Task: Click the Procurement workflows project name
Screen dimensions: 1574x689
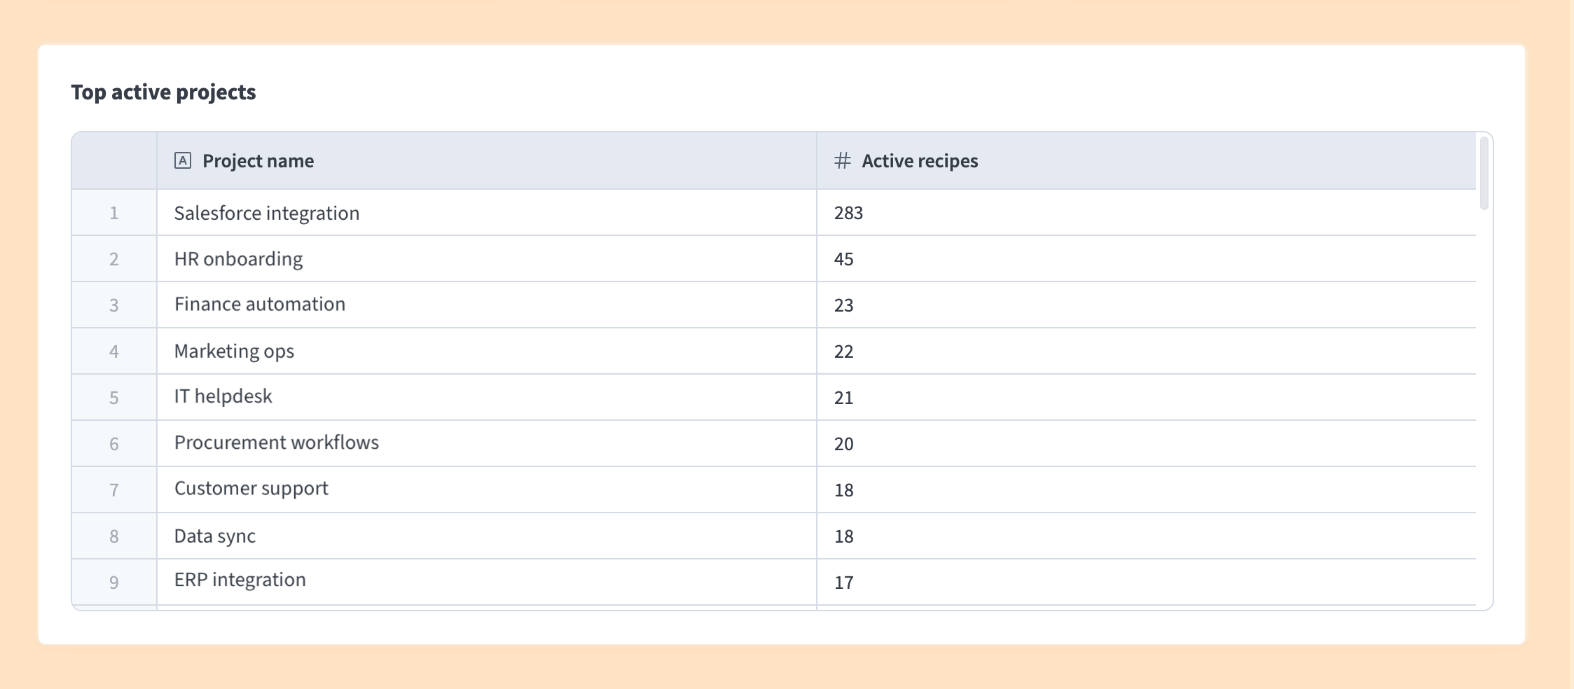Action: (276, 443)
